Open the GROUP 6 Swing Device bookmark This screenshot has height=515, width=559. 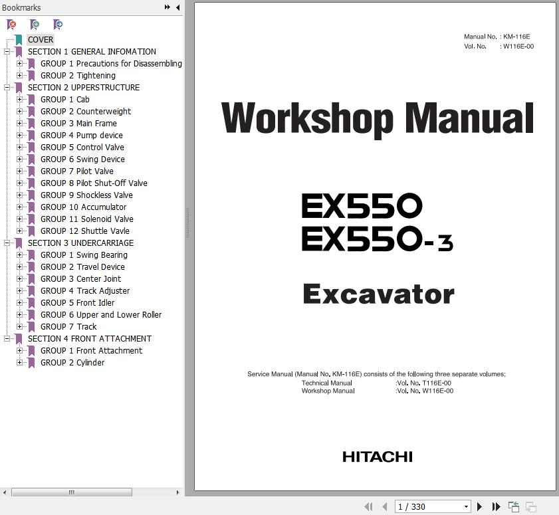point(82,159)
